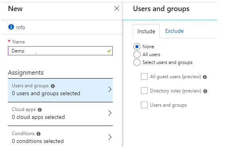Choose the All users radio option
This screenshot has width=235, height=156.
coord(137,55)
